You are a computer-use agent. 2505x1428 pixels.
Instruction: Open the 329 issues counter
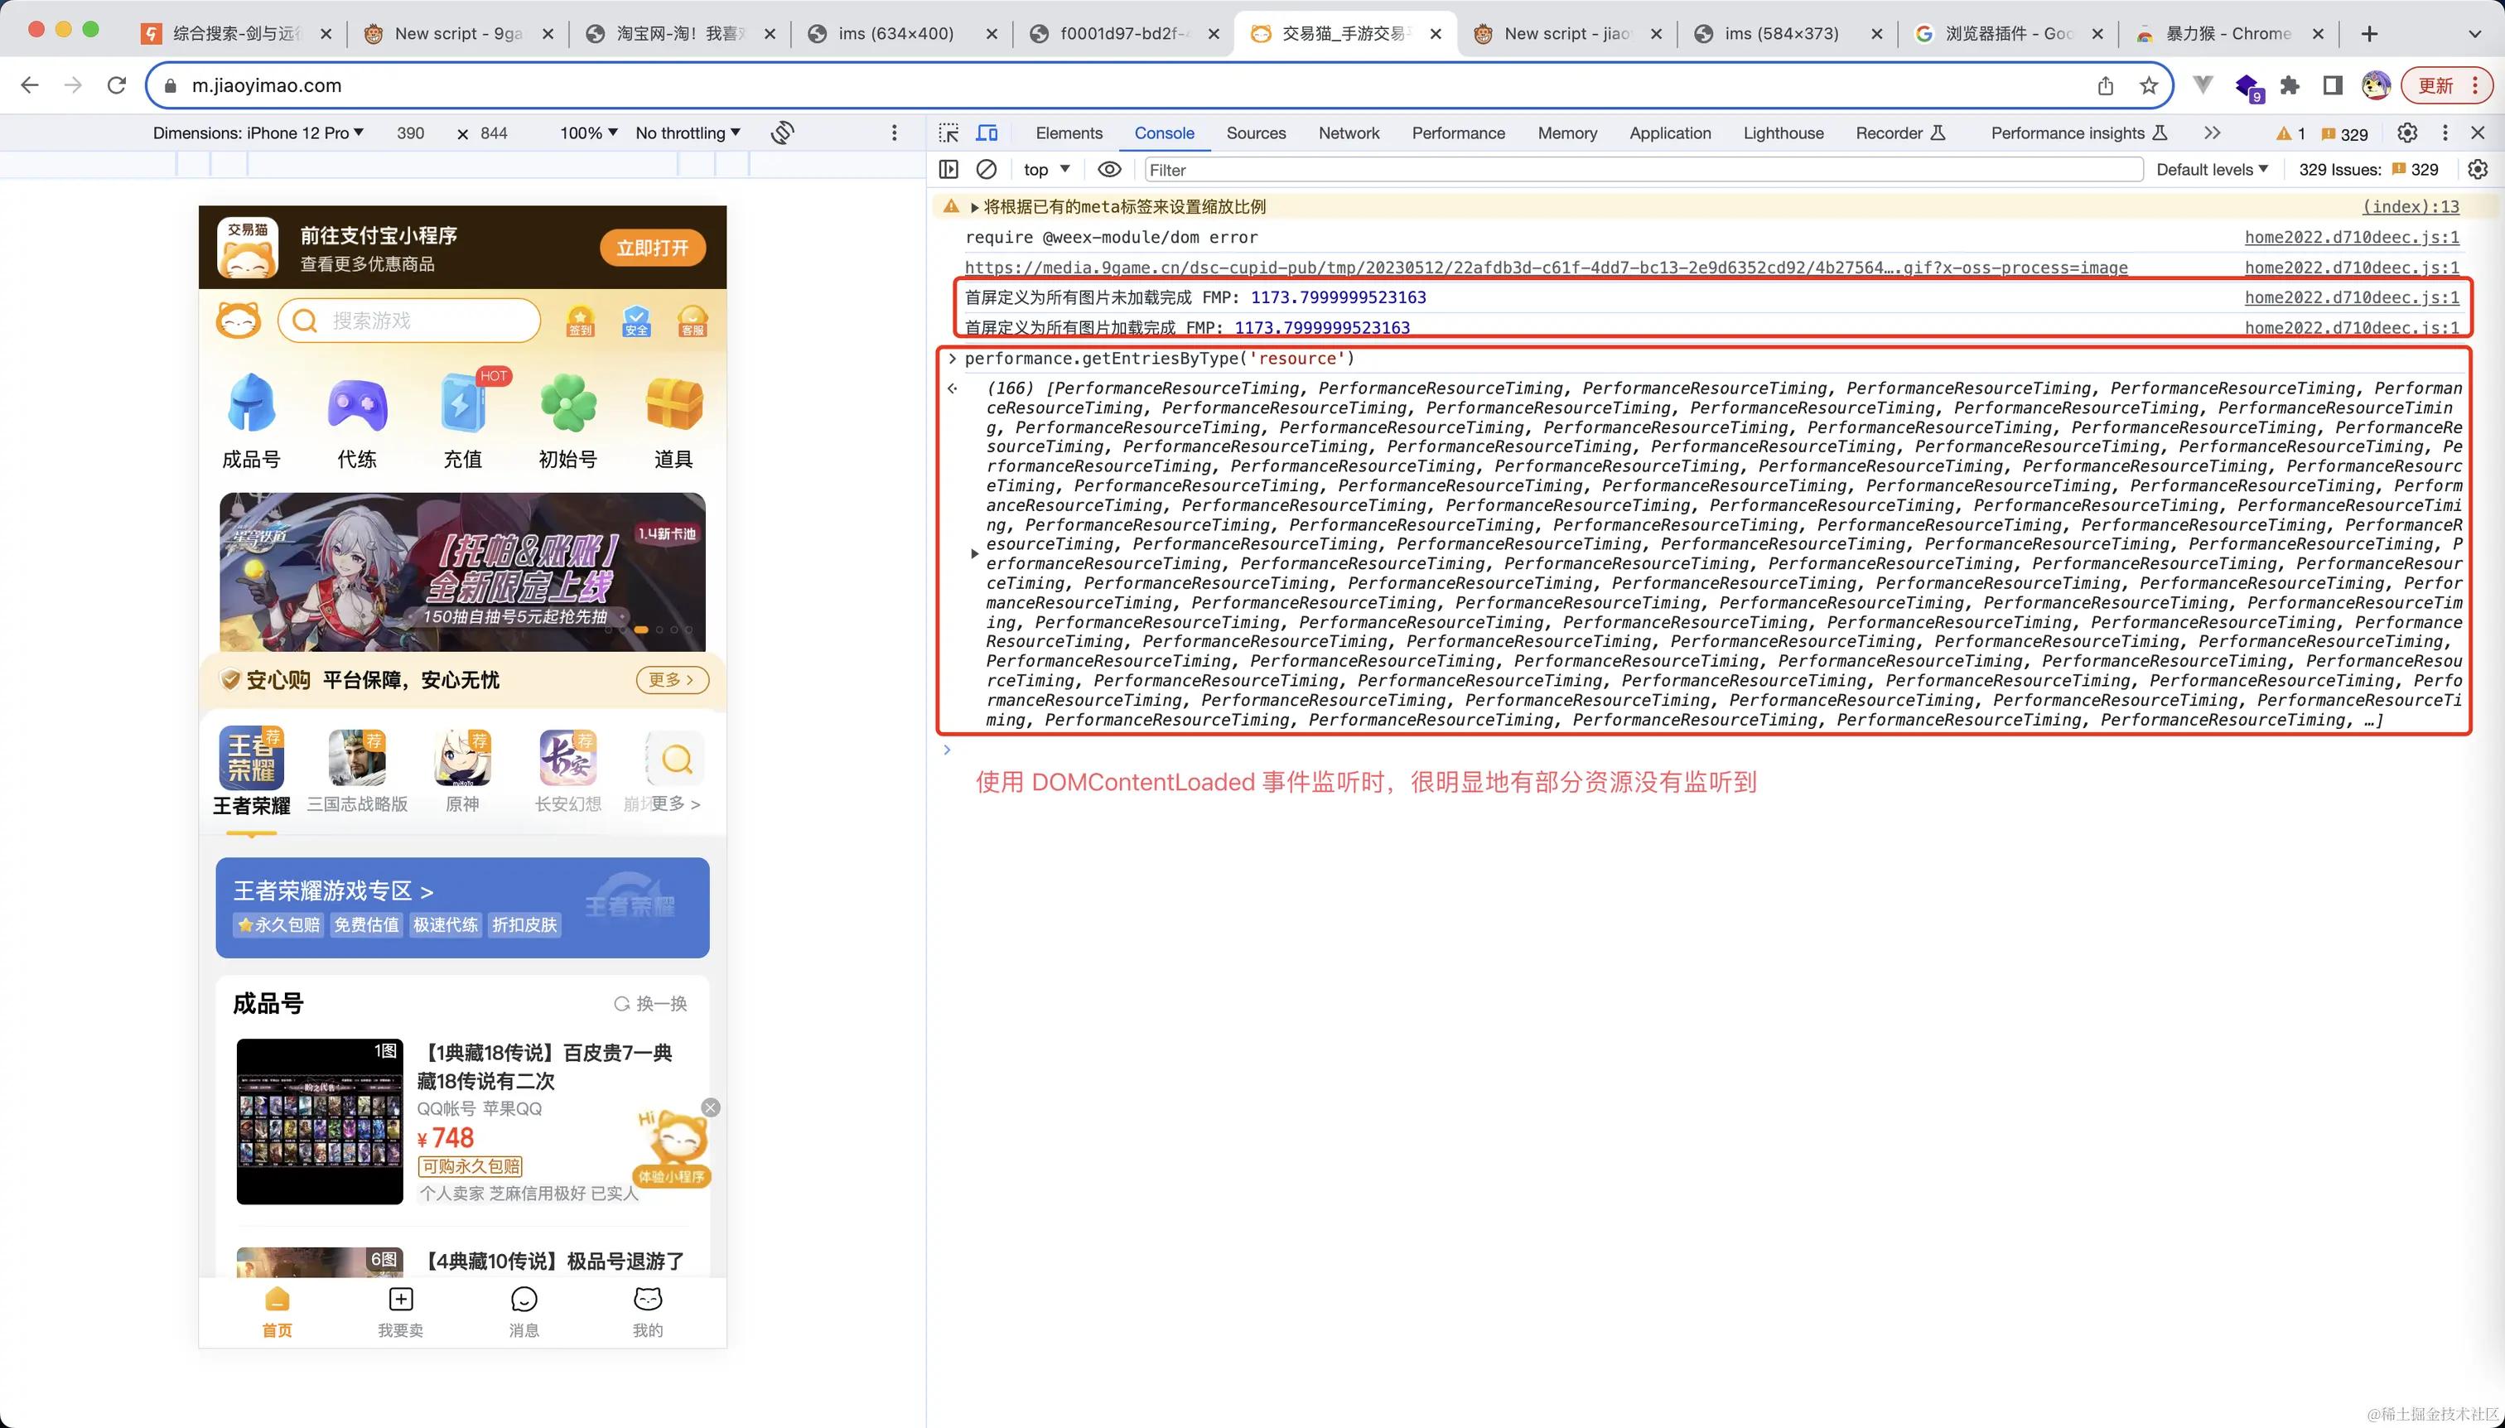(2343, 133)
